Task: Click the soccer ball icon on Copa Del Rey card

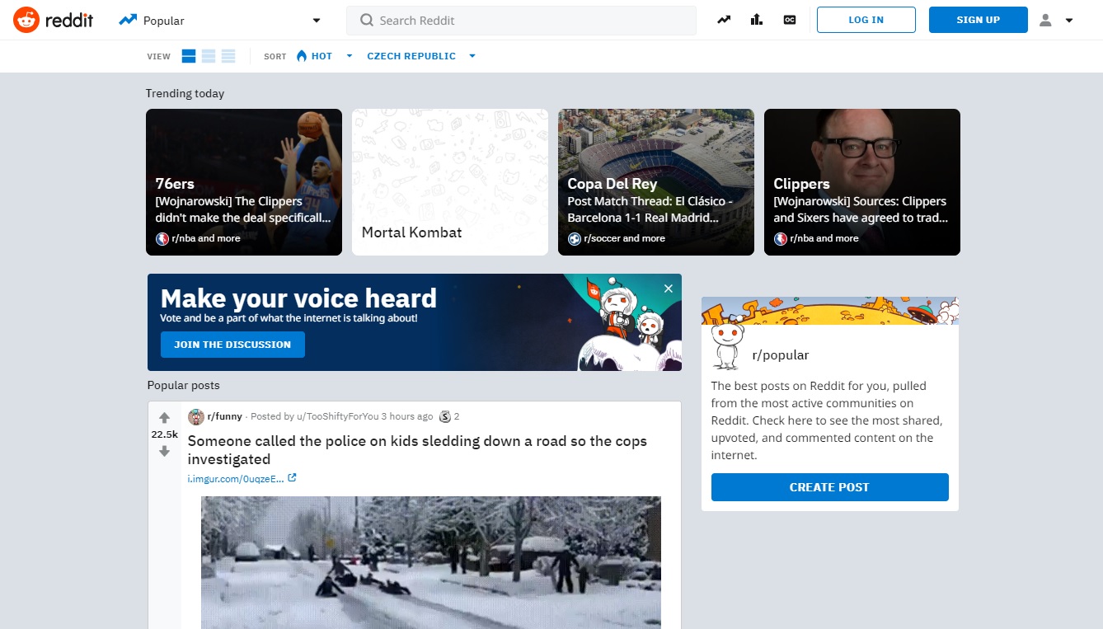Action: [x=575, y=238]
